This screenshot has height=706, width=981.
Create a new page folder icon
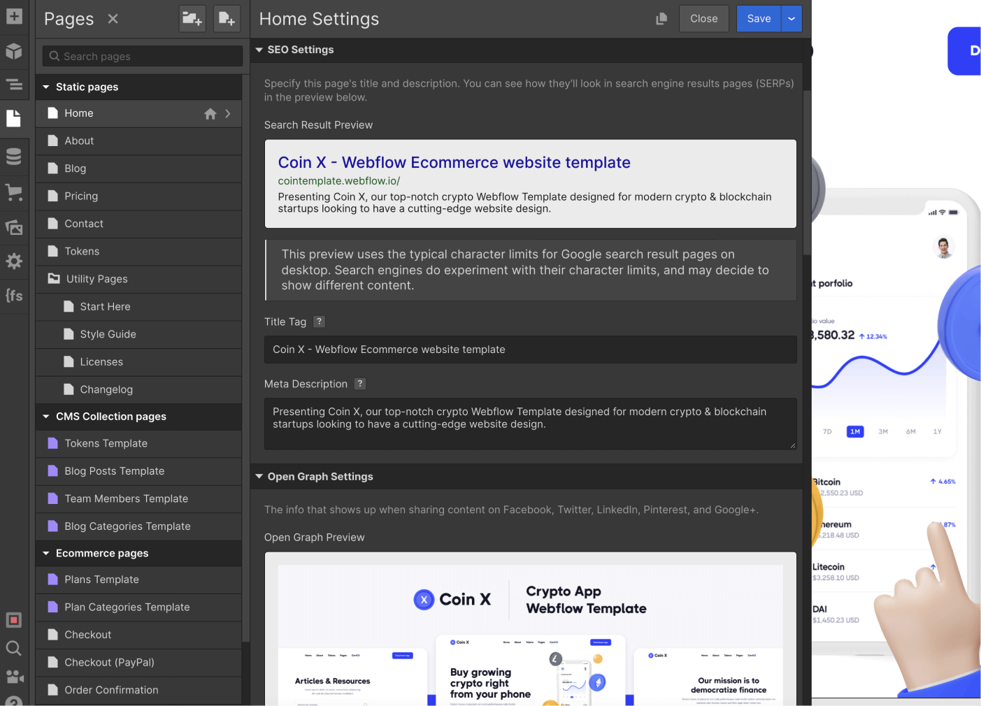(x=192, y=19)
